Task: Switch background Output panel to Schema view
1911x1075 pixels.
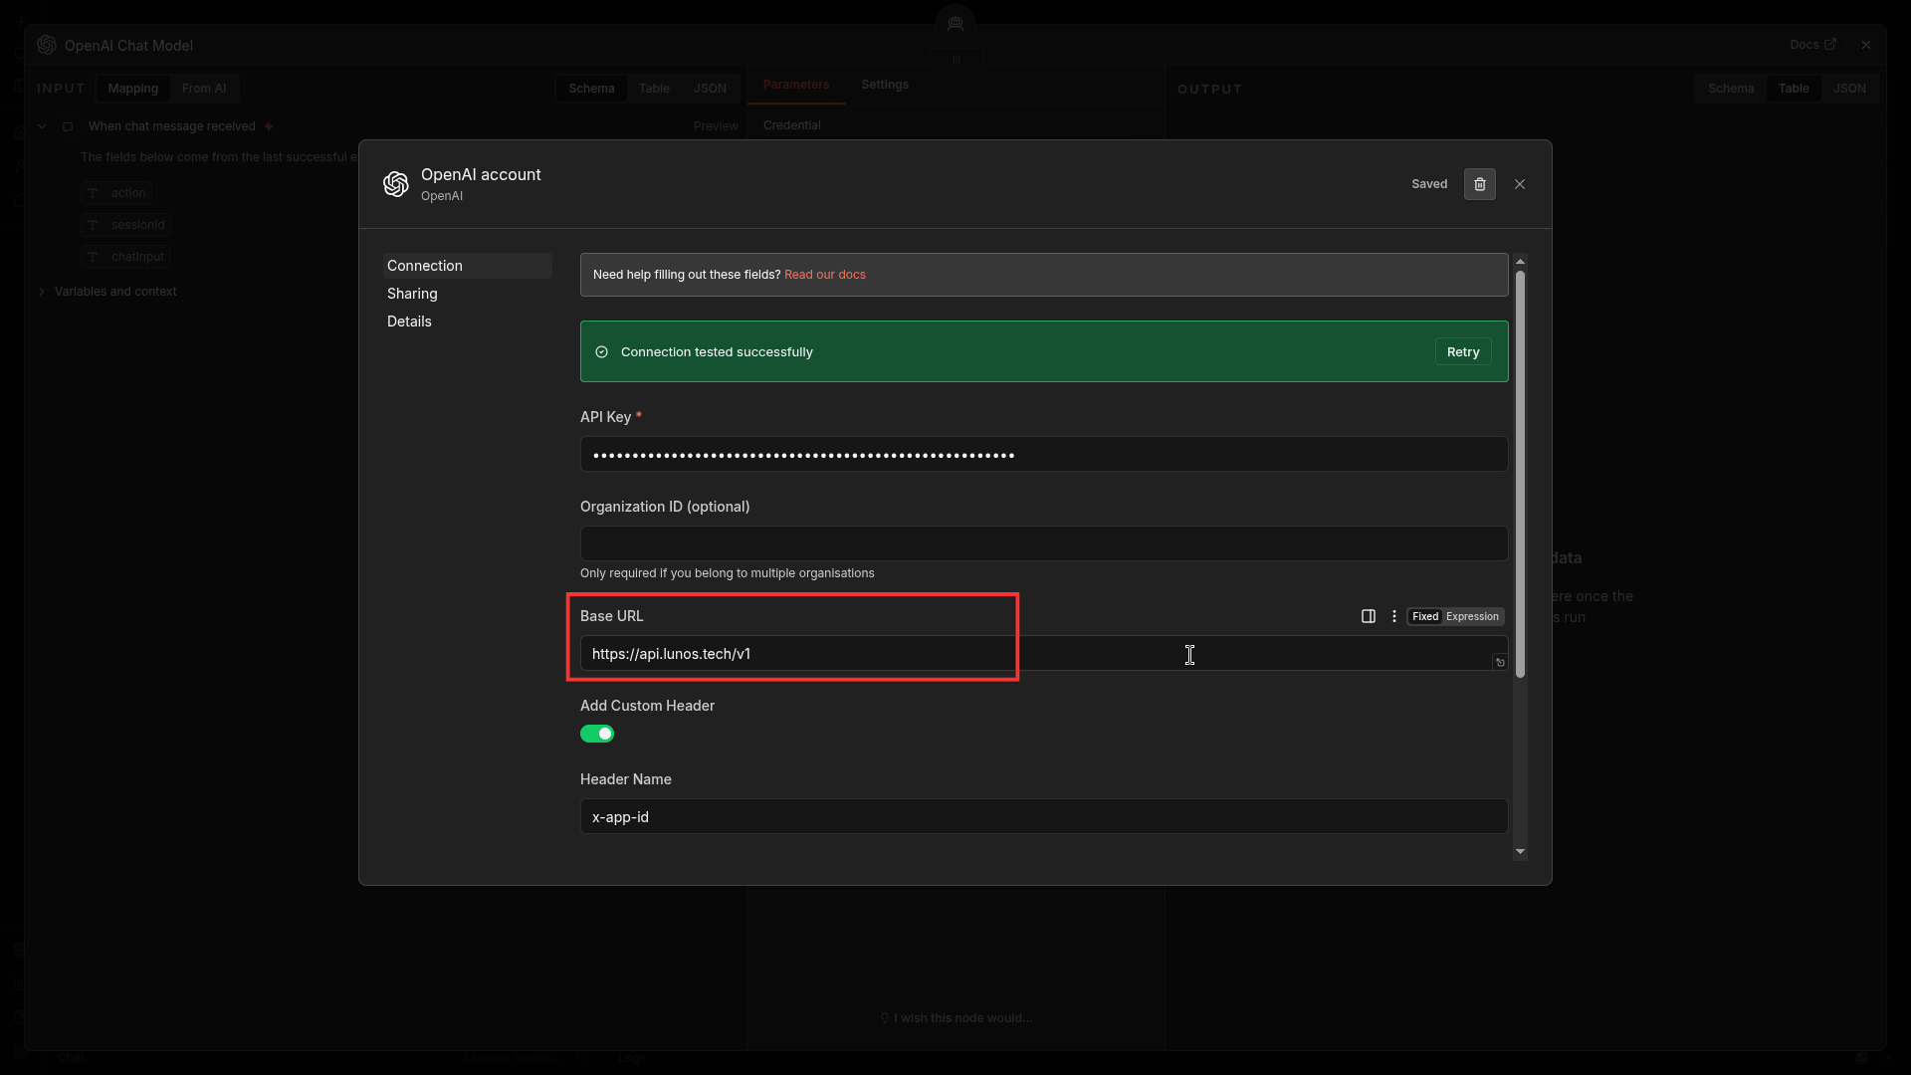Action: pos(1731,89)
